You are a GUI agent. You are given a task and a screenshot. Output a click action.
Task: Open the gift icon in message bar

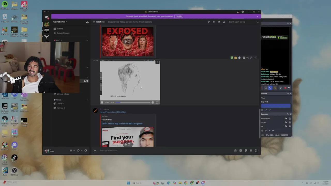click(x=235, y=151)
